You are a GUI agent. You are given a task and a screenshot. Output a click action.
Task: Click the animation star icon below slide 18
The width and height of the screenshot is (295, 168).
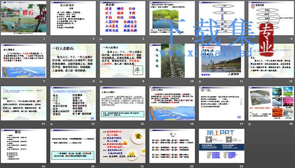coord(249,124)
